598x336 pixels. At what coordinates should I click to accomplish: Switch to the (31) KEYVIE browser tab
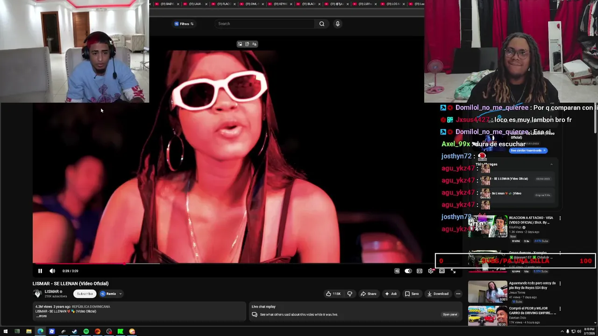[279, 4]
